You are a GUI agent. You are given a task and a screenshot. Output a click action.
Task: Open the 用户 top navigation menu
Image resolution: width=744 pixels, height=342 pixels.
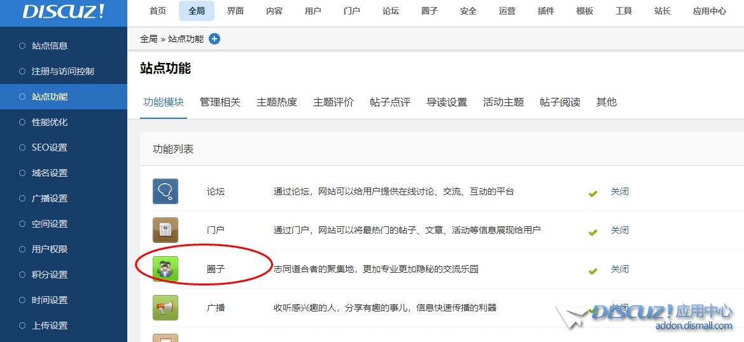pos(313,11)
